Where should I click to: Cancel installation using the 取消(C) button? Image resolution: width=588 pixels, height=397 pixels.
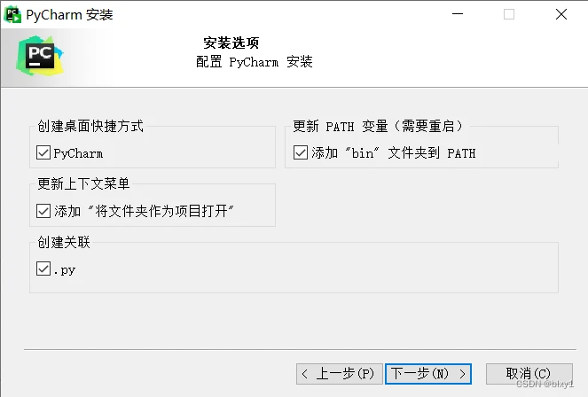529,373
